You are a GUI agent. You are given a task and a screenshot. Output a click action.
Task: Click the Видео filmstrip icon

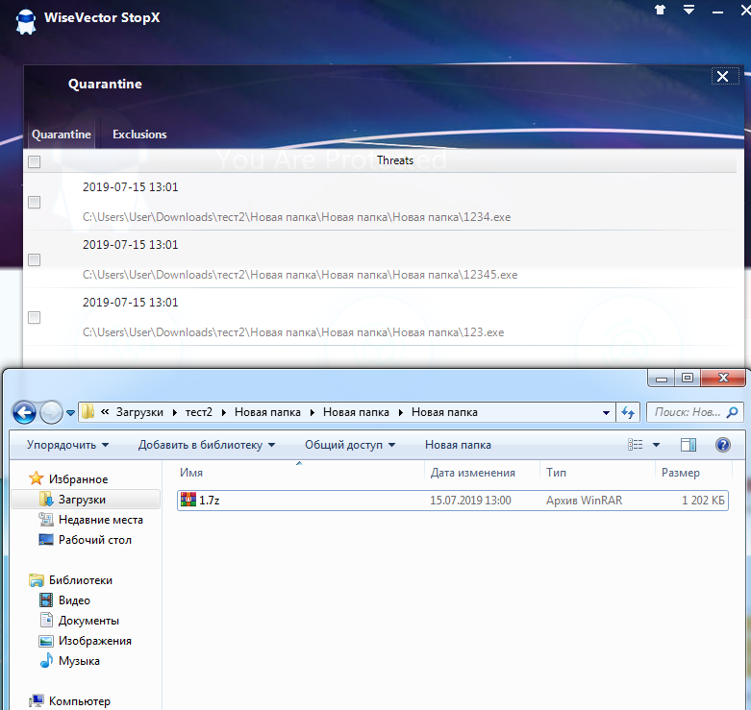(x=46, y=600)
